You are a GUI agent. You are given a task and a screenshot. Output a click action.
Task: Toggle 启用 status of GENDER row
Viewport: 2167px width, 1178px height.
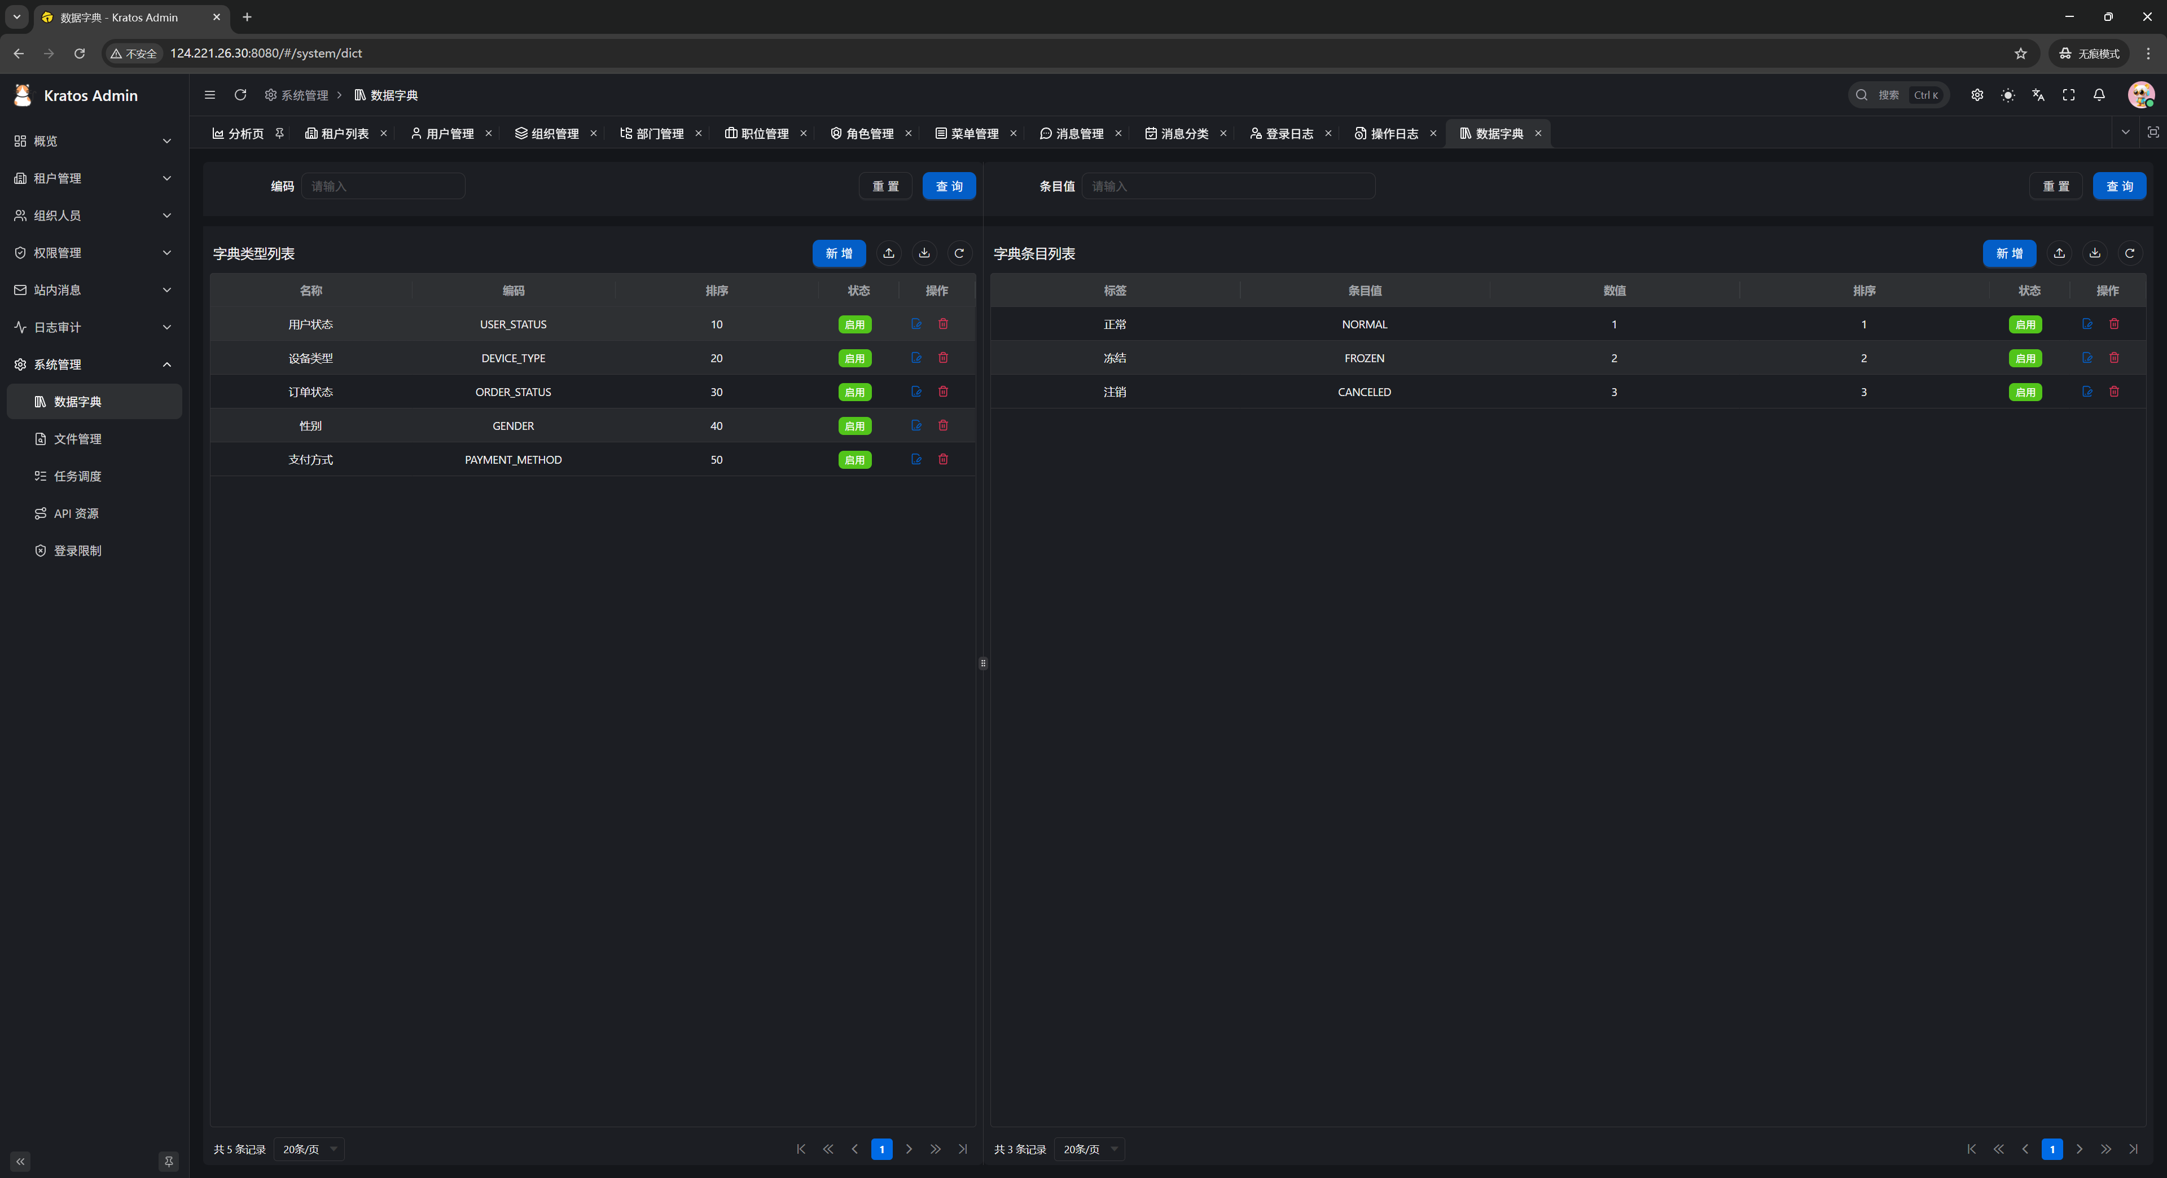(x=855, y=425)
